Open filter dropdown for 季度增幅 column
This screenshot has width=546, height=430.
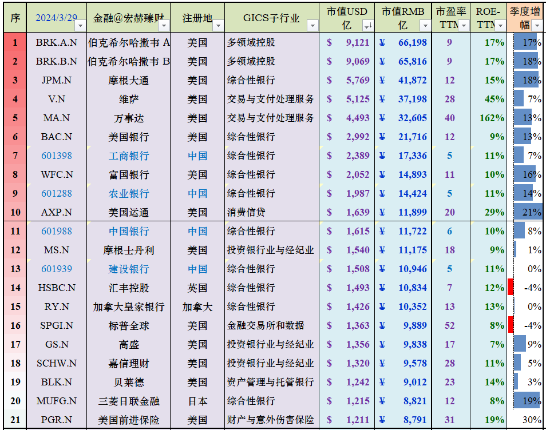coord(537,26)
